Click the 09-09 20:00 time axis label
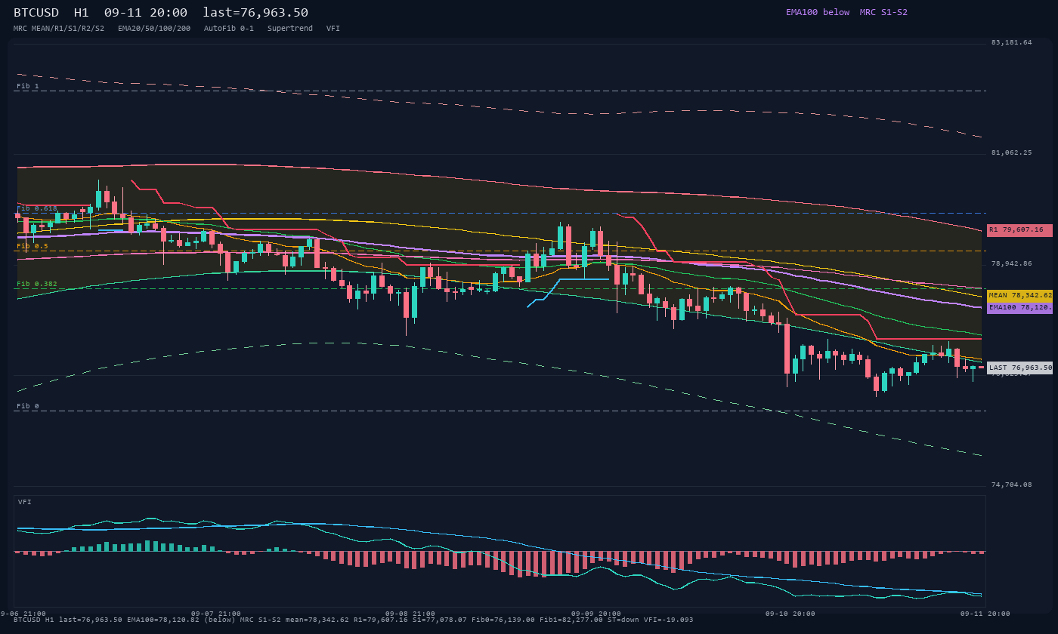This screenshot has width=1058, height=634. tap(596, 614)
